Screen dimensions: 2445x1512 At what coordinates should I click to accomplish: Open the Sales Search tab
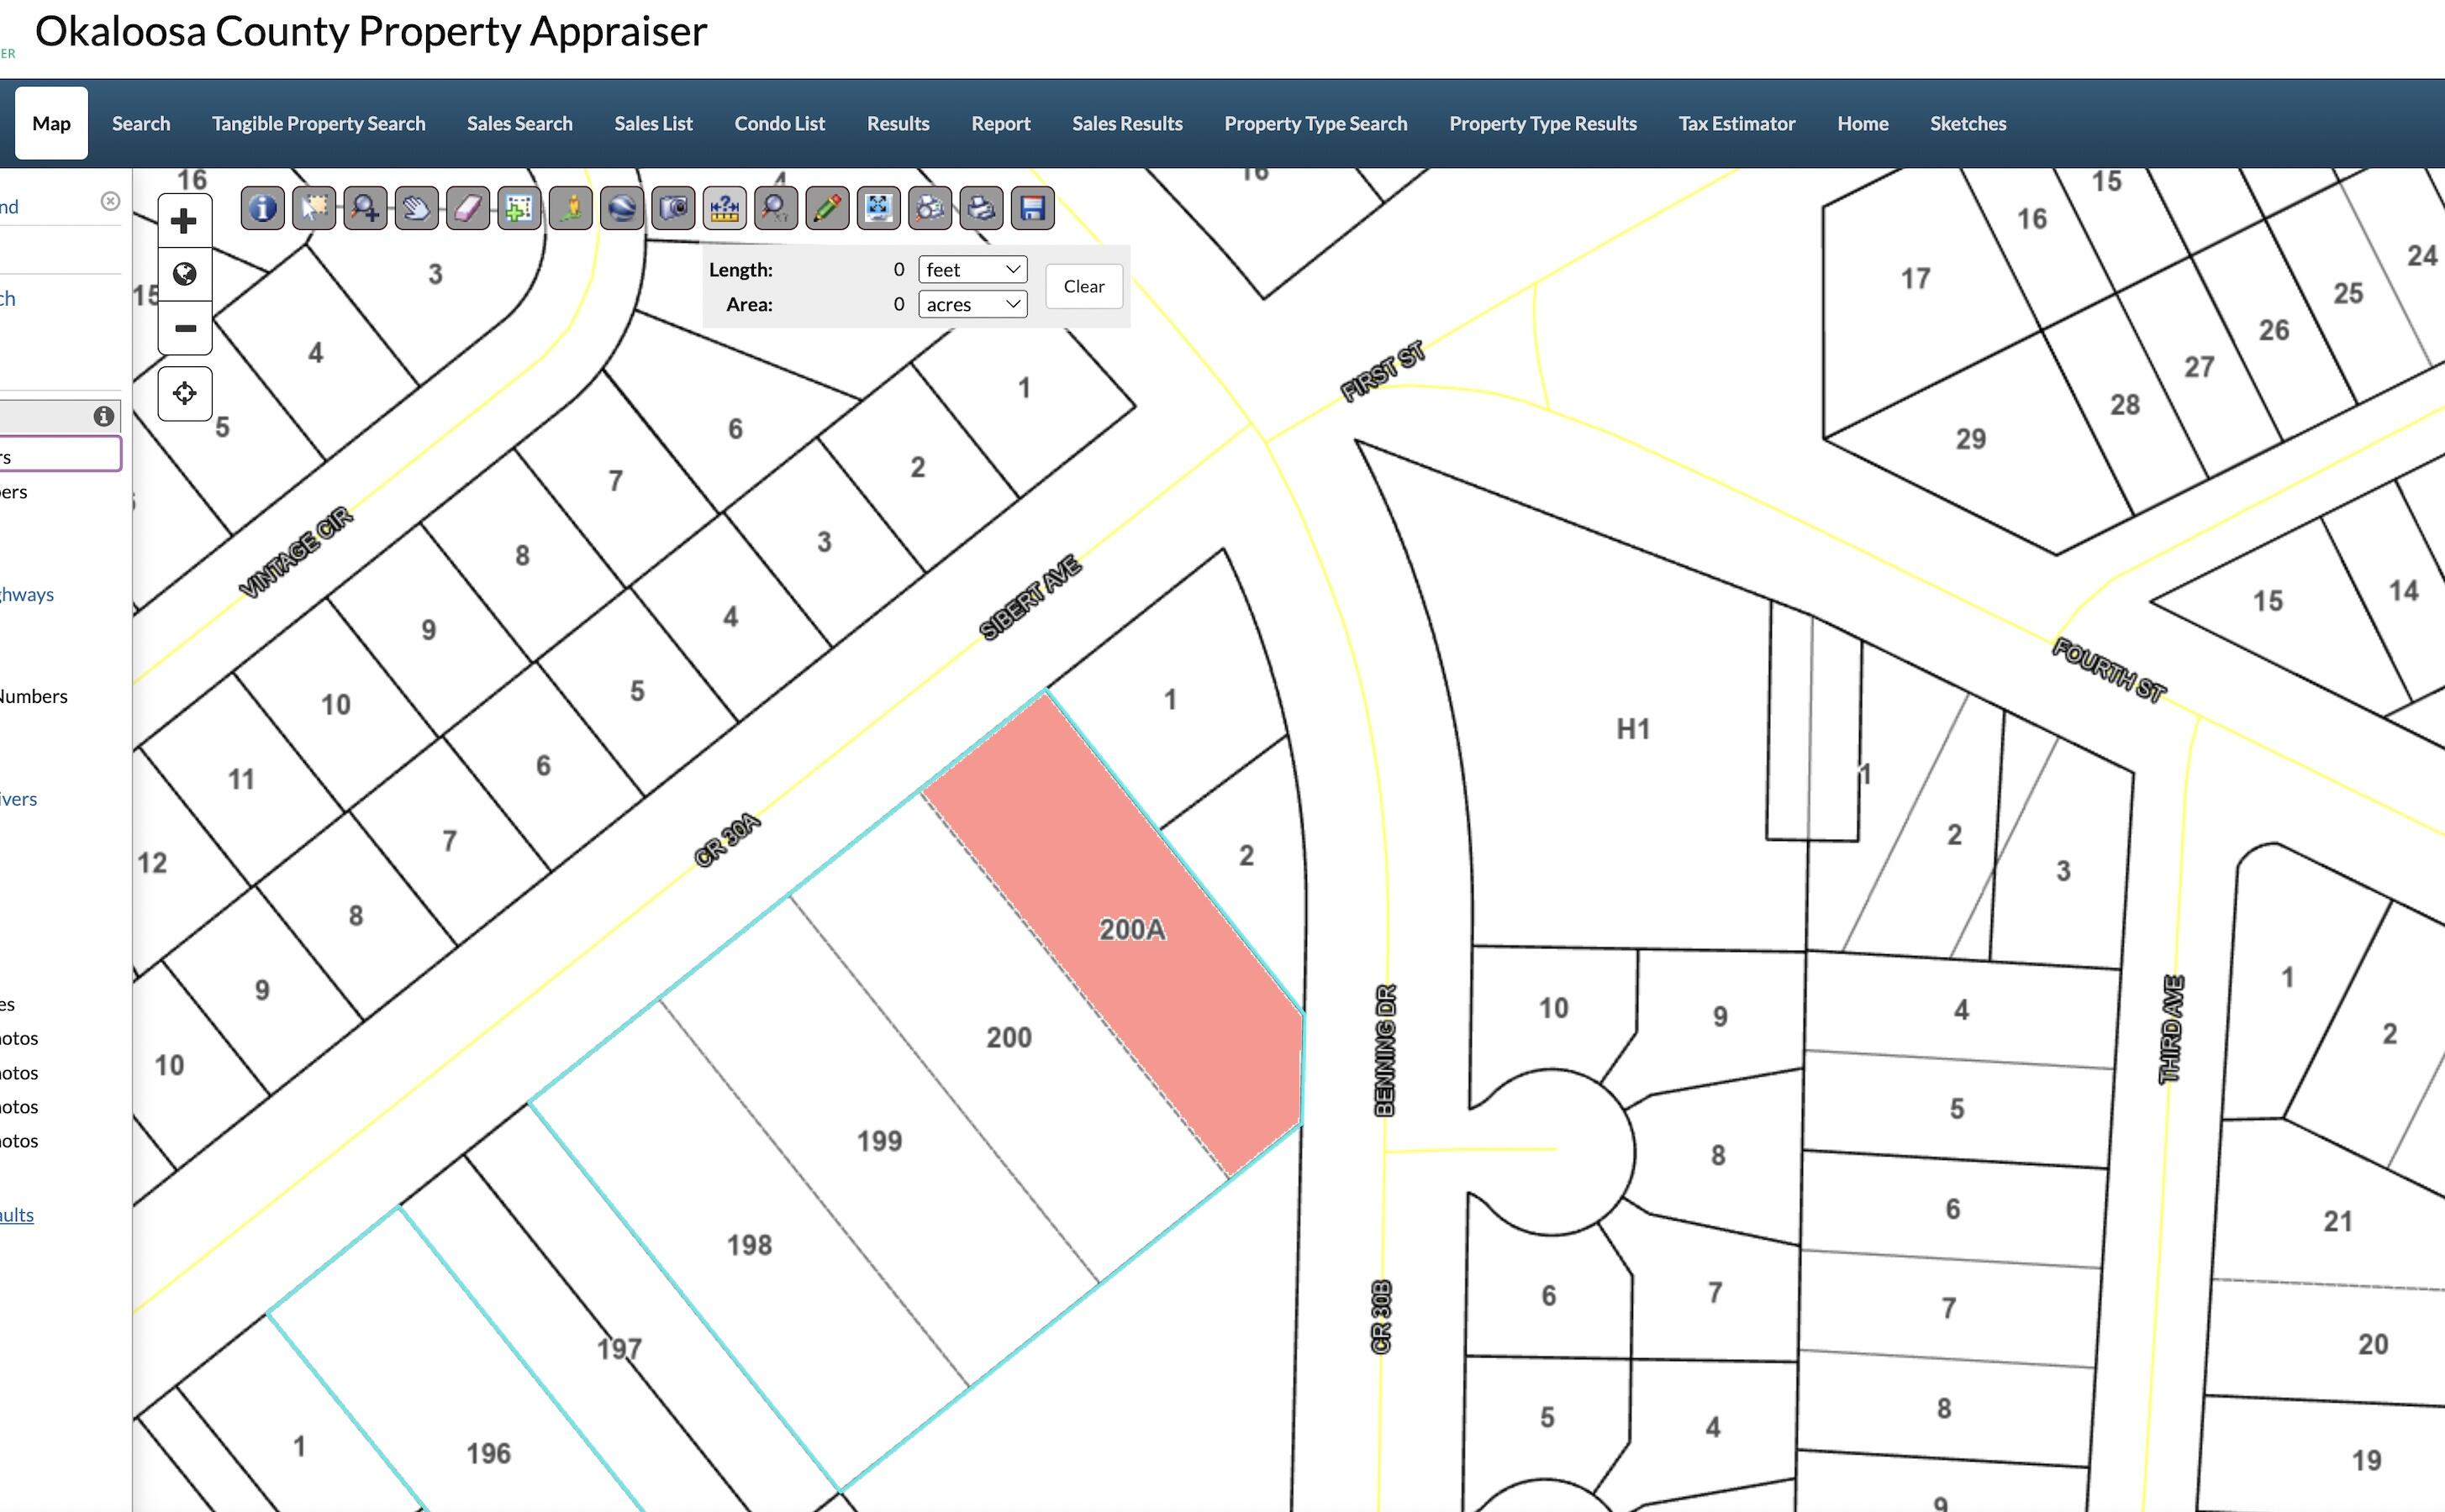click(x=519, y=123)
